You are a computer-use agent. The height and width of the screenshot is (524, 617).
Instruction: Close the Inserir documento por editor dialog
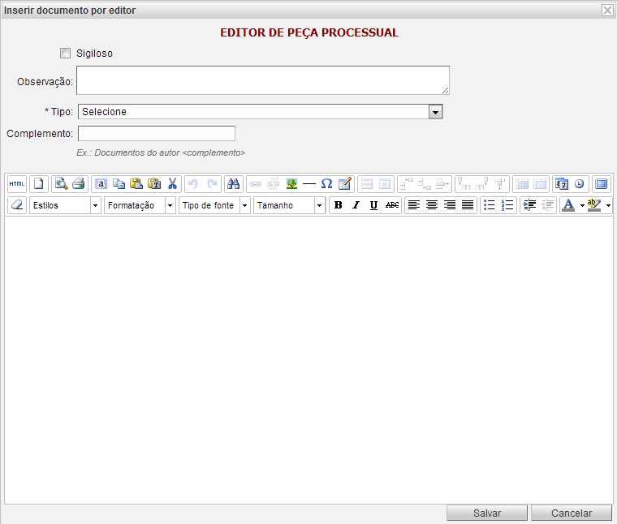[x=607, y=11]
